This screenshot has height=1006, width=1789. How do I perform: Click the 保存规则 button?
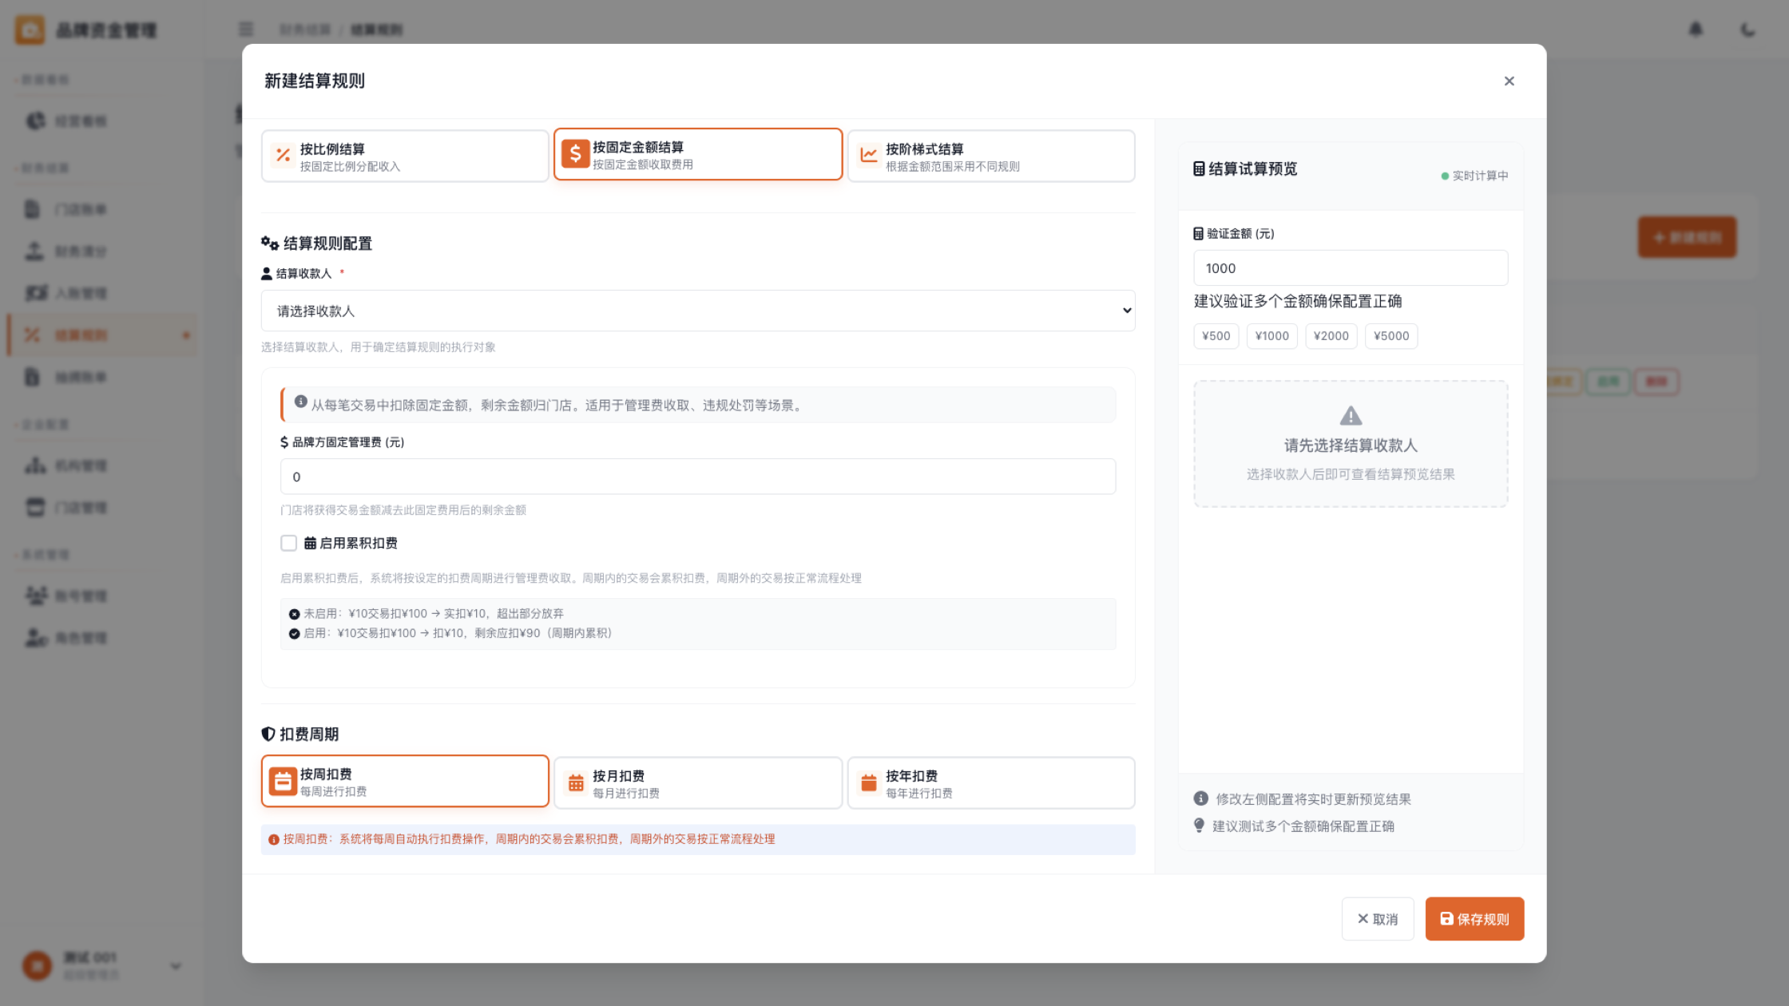click(x=1474, y=919)
